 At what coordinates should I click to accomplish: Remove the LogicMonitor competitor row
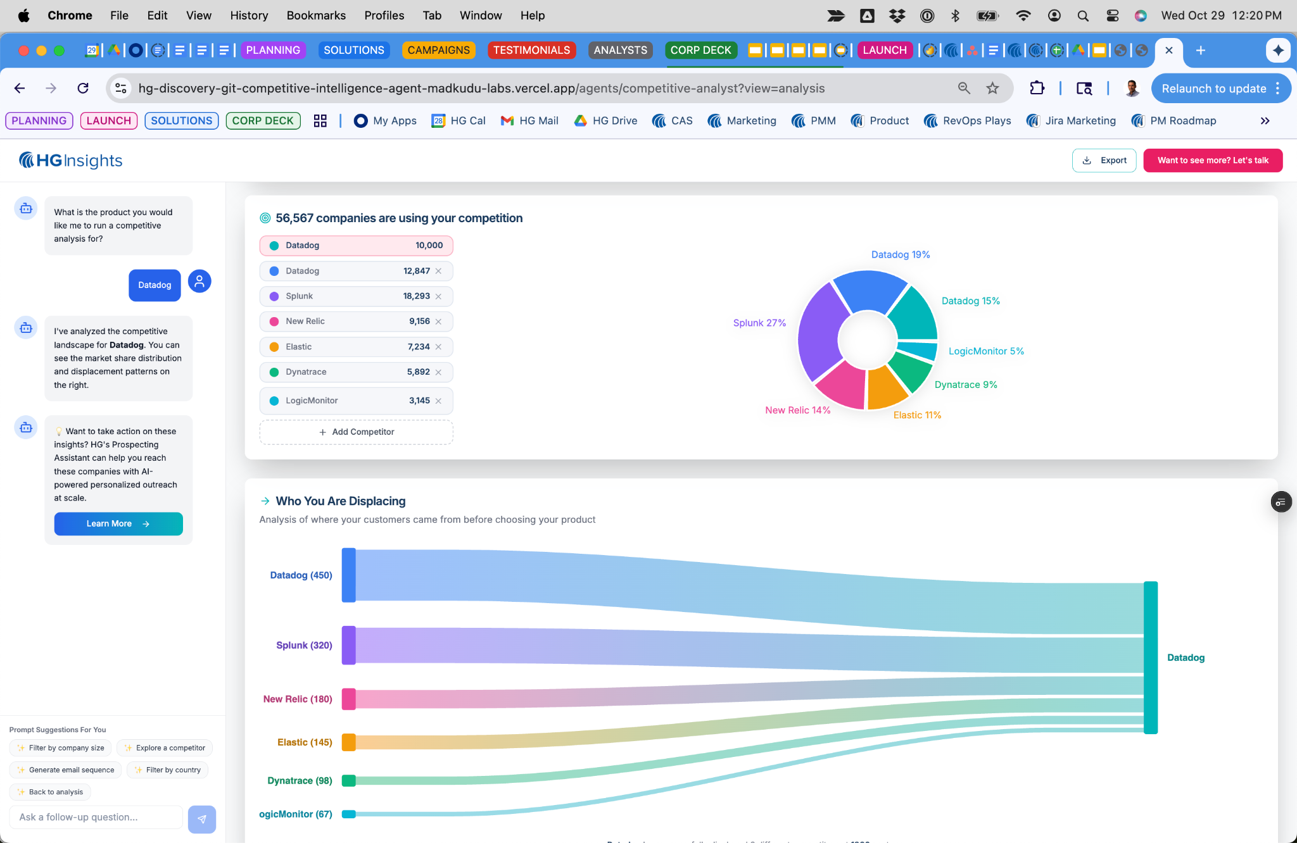438,401
